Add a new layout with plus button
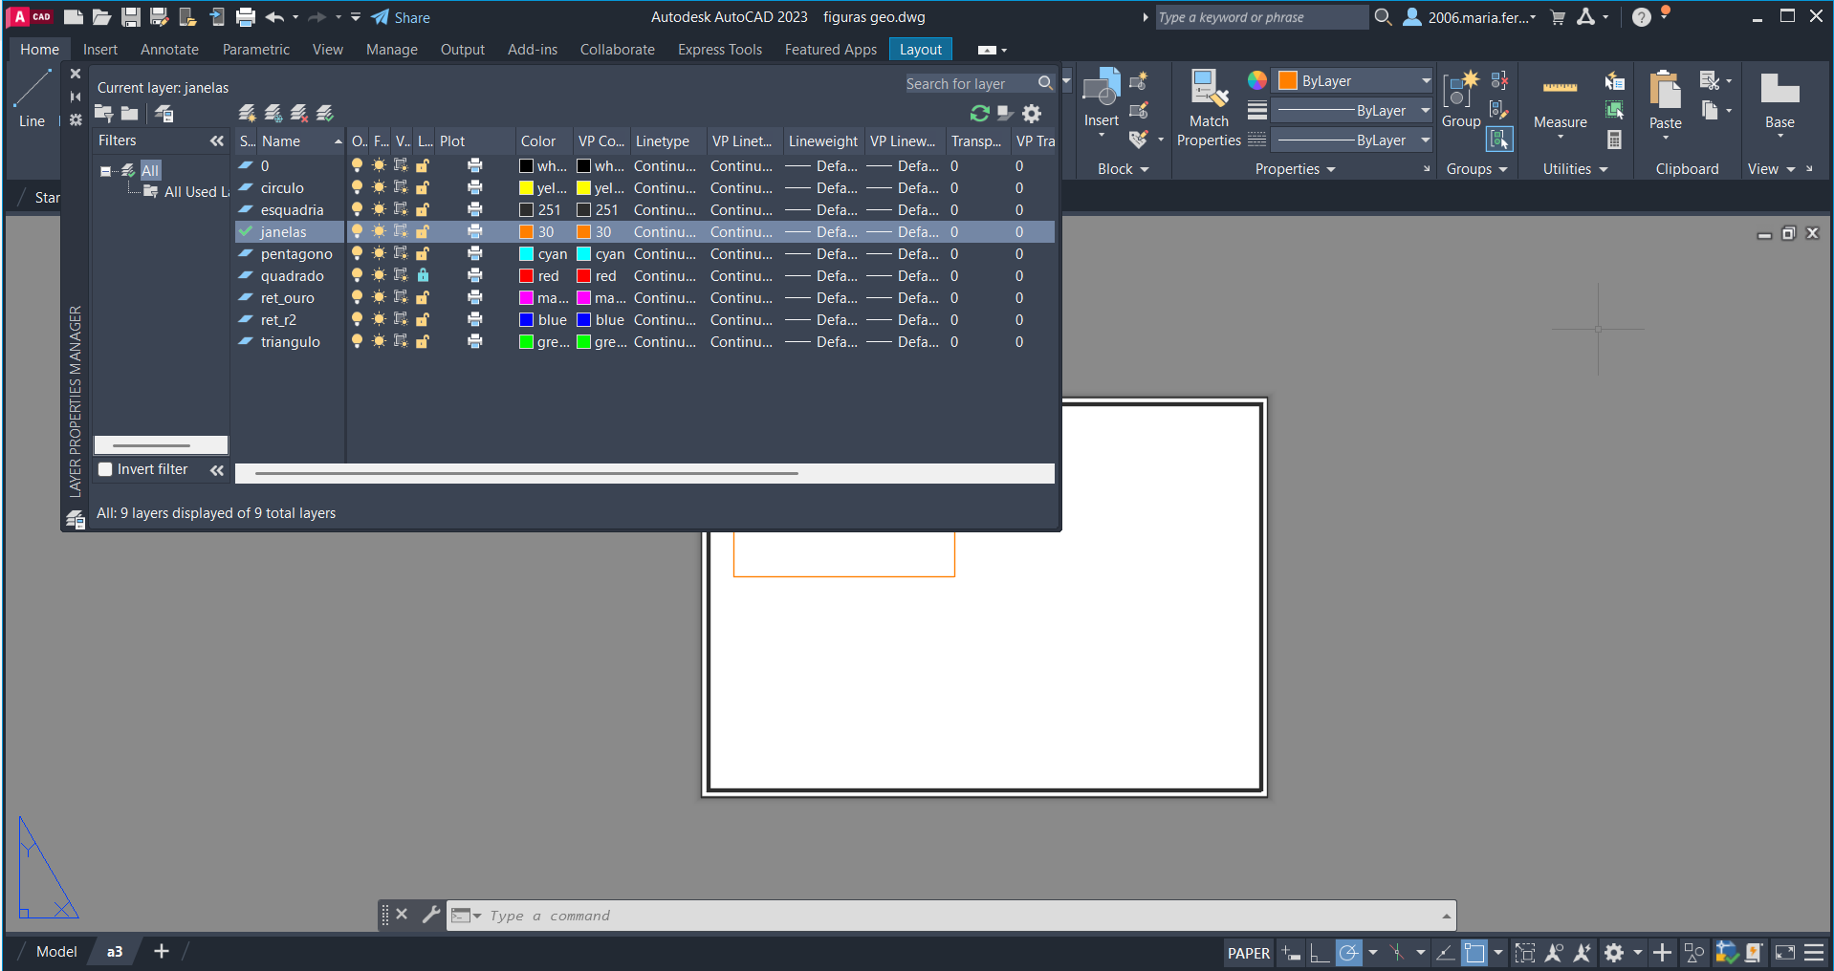This screenshot has height=971, width=1834. tap(162, 951)
